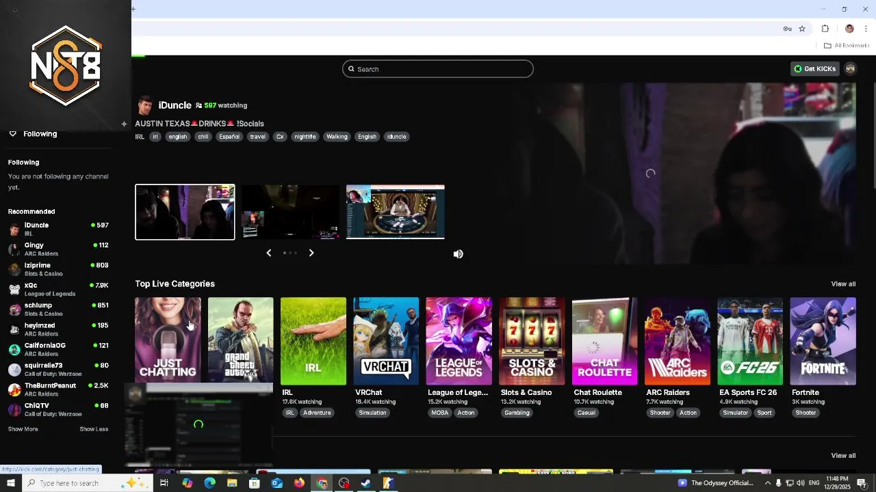Screen dimensions: 876x492
Task: Open recommended channel lziprime
Action: [x=58, y=269]
